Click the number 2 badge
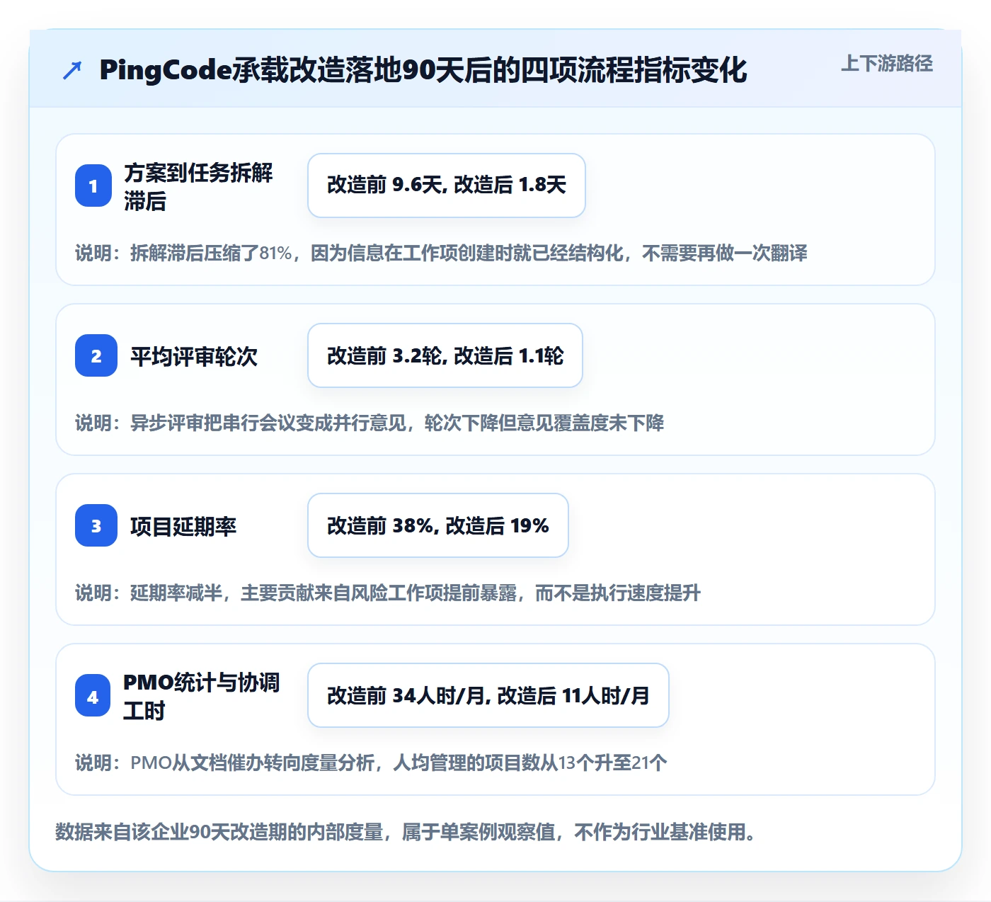Screen dimensions: 991x902 [96, 355]
